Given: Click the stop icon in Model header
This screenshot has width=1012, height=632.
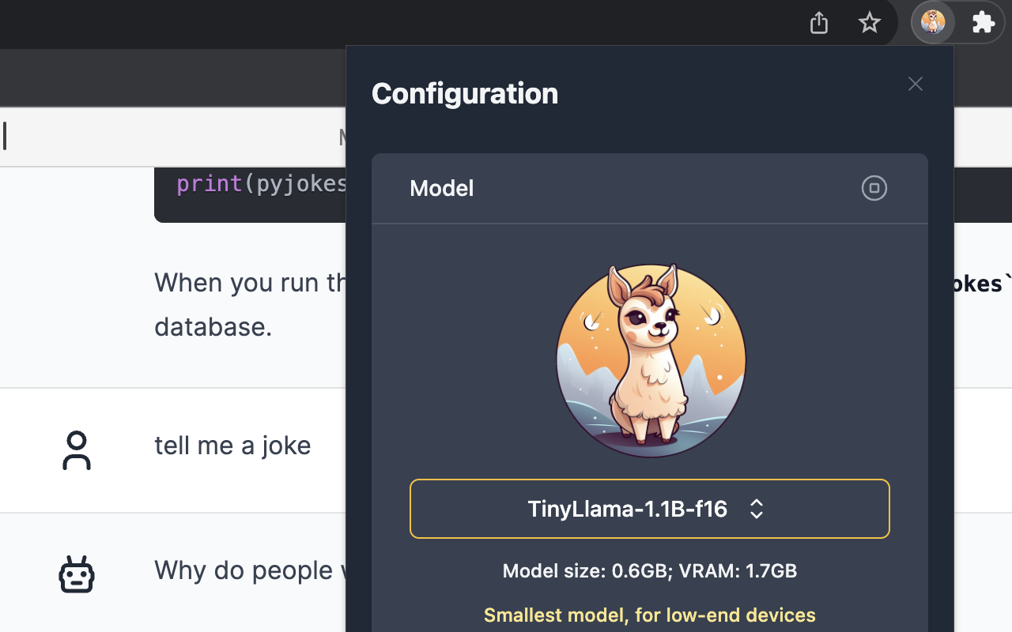Looking at the screenshot, I should [x=874, y=188].
